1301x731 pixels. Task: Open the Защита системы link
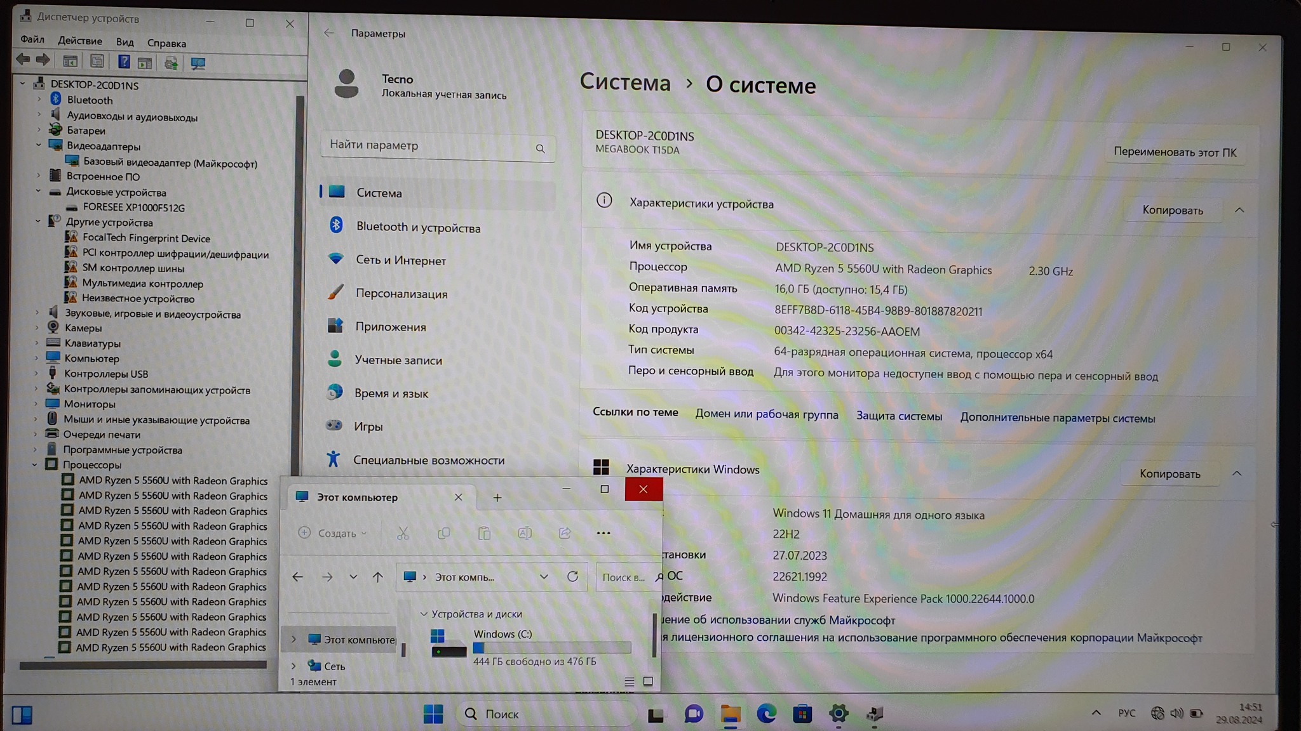[898, 416]
